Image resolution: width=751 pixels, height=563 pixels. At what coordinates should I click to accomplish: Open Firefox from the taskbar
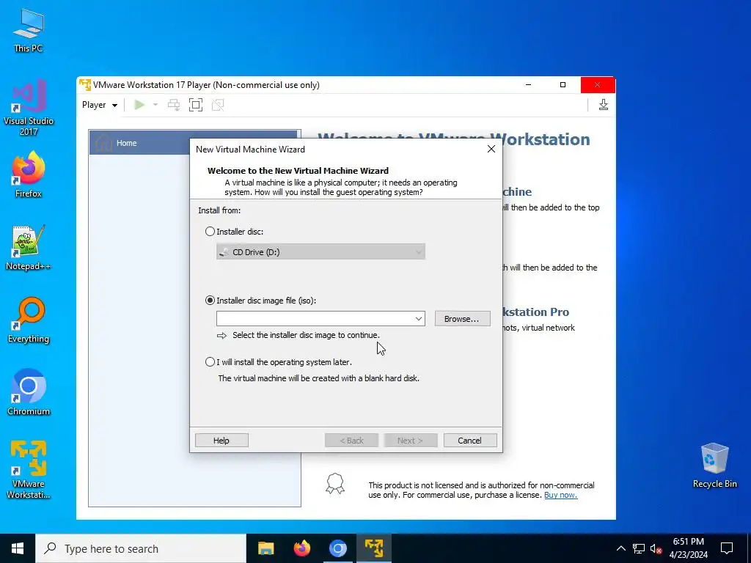301,548
